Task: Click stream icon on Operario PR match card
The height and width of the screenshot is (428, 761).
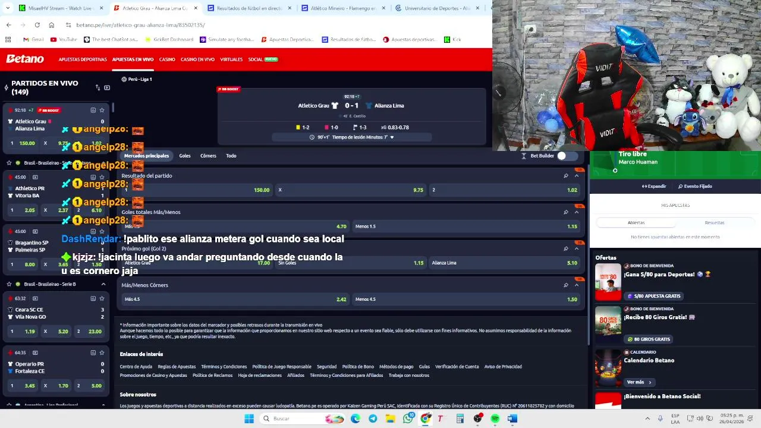Action: coord(35,353)
